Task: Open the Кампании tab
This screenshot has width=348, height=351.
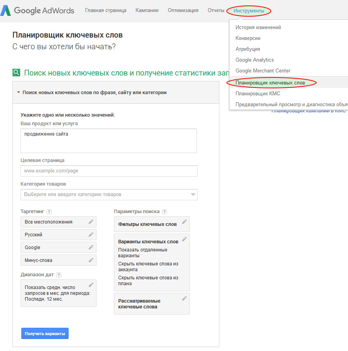Action: click(x=147, y=10)
